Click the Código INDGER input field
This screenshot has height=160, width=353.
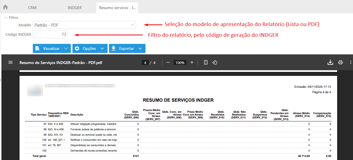click(x=50, y=35)
